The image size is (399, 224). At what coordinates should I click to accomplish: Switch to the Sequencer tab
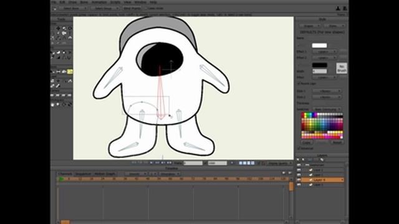(83, 174)
